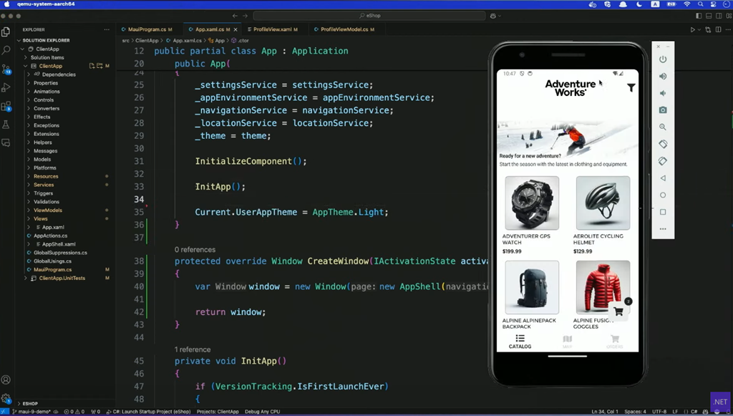Click the New Folder icon on ClientApp row
The image size is (733, 416).
click(x=99, y=66)
